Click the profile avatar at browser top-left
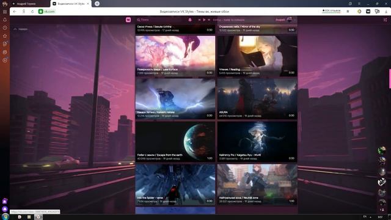Viewport: 391px width, 220px height. [x=5, y=4]
